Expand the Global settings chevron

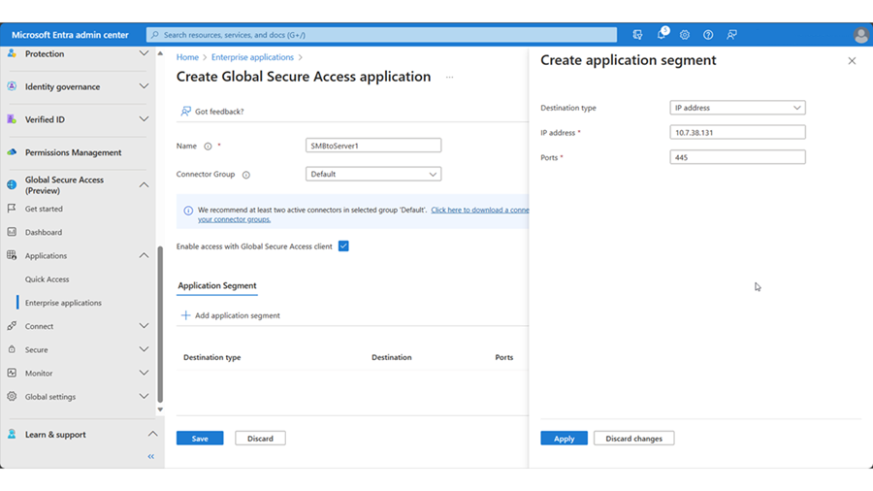point(144,396)
